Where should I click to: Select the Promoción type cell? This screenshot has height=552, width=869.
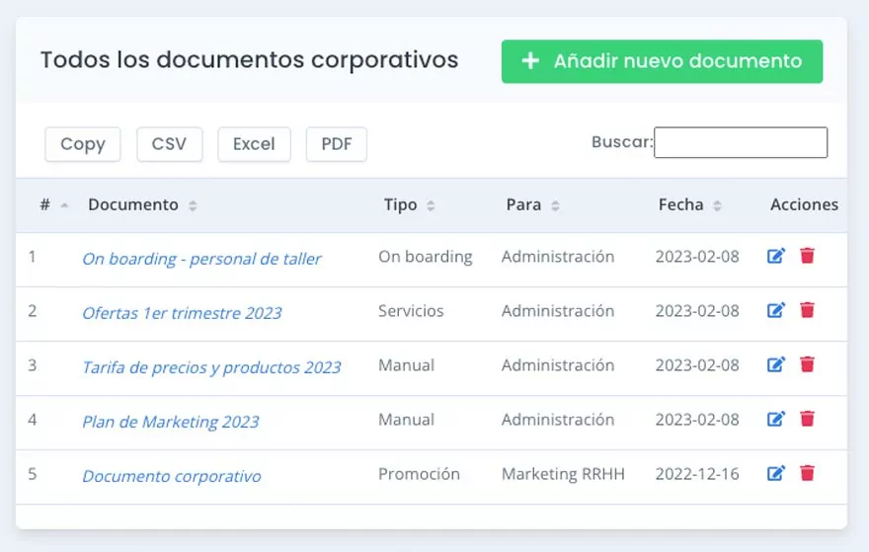click(419, 474)
